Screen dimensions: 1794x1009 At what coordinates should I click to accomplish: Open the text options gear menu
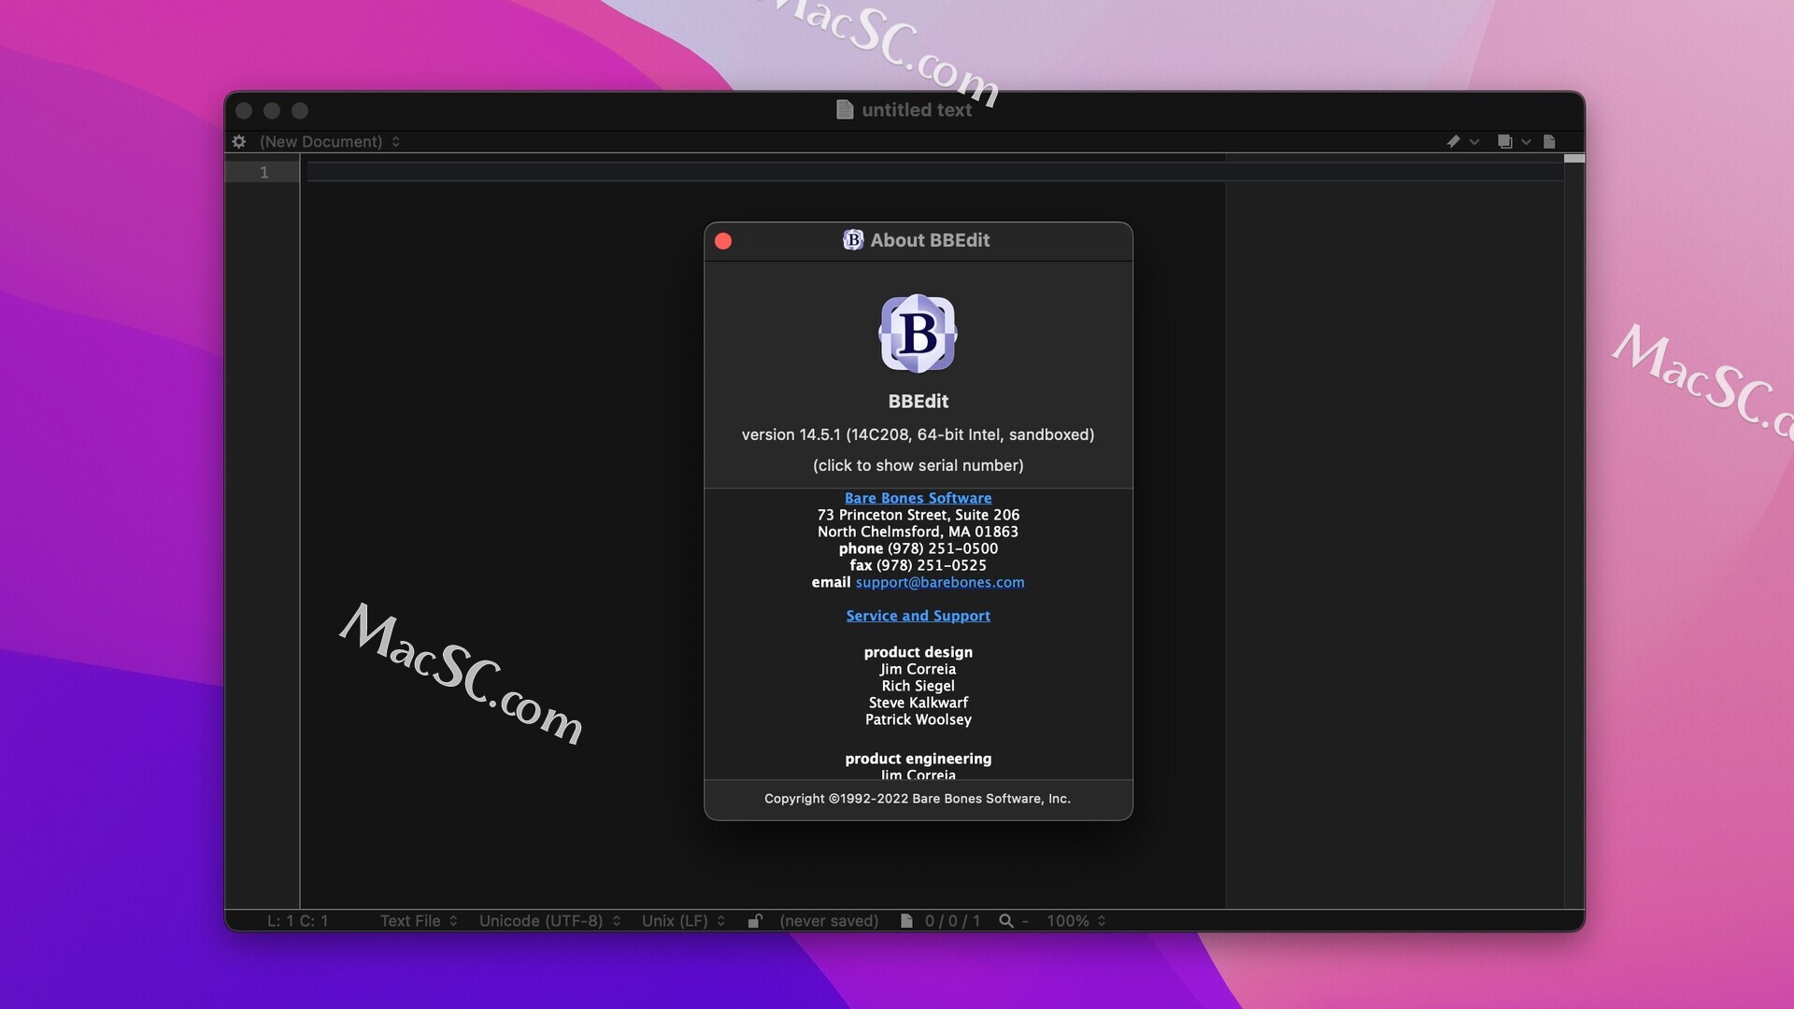[239, 141]
